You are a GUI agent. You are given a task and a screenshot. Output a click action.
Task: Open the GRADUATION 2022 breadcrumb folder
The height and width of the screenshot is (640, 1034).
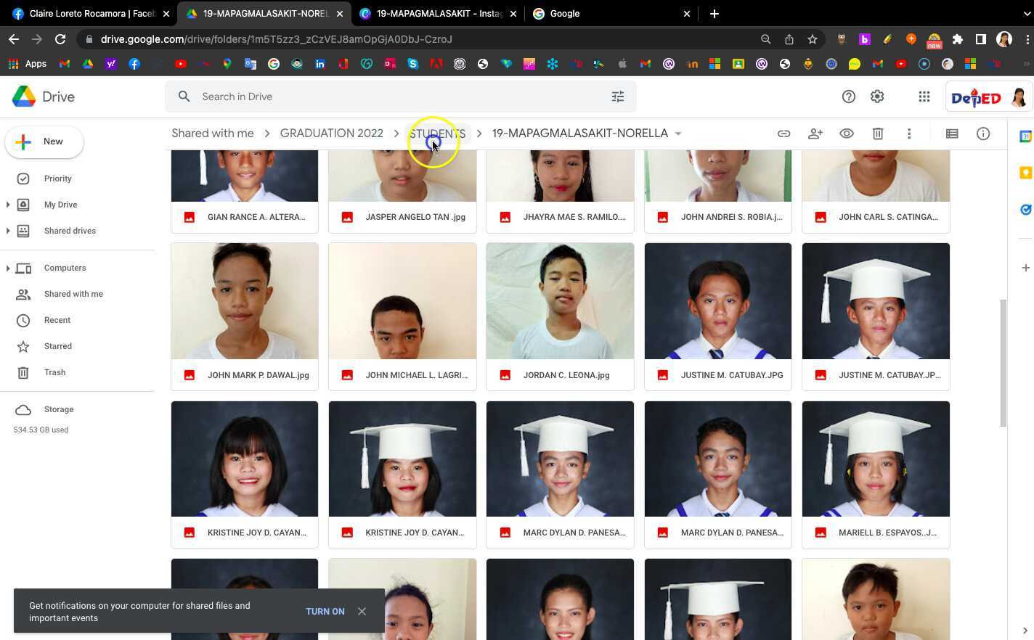[331, 133]
